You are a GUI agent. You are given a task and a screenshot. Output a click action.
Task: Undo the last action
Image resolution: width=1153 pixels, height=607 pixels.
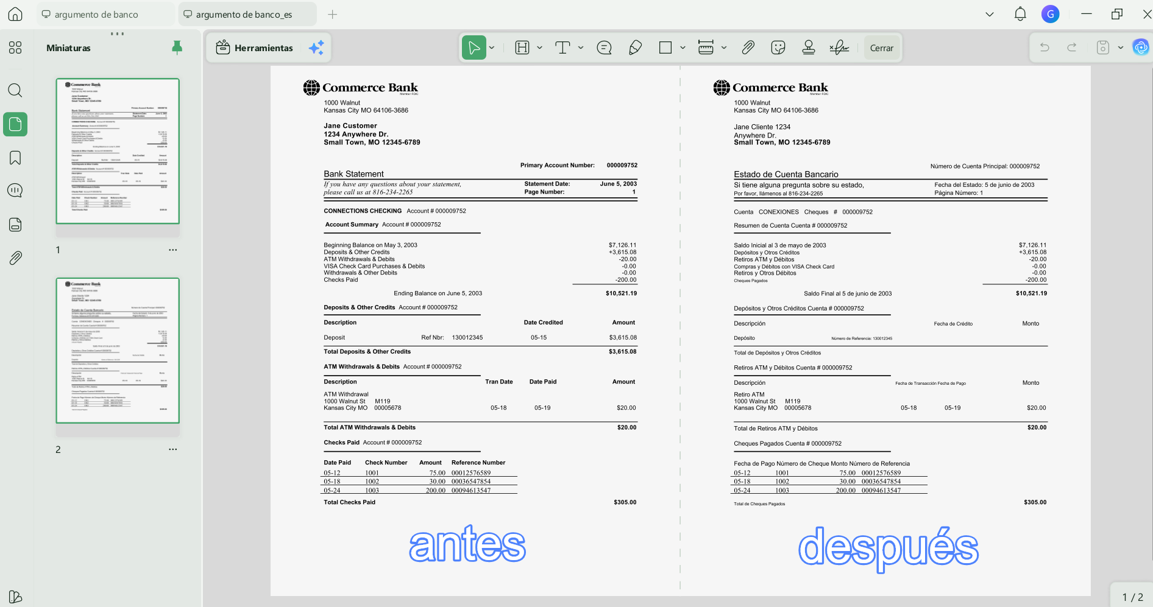point(1045,47)
